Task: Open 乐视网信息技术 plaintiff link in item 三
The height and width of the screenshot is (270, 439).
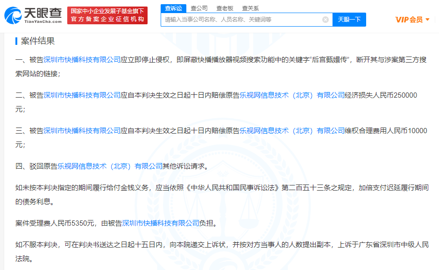Action: tap(292, 131)
